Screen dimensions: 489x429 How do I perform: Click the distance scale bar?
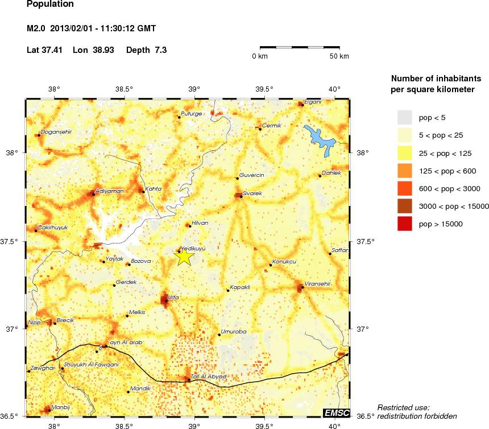pyautogui.click(x=300, y=47)
